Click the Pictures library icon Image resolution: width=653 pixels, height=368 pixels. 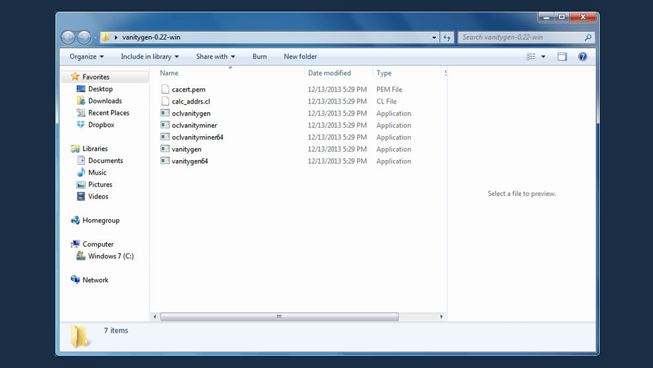tap(81, 184)
